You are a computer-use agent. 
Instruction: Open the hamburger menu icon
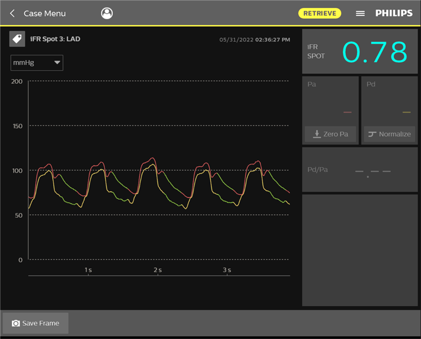pos(360,13)
